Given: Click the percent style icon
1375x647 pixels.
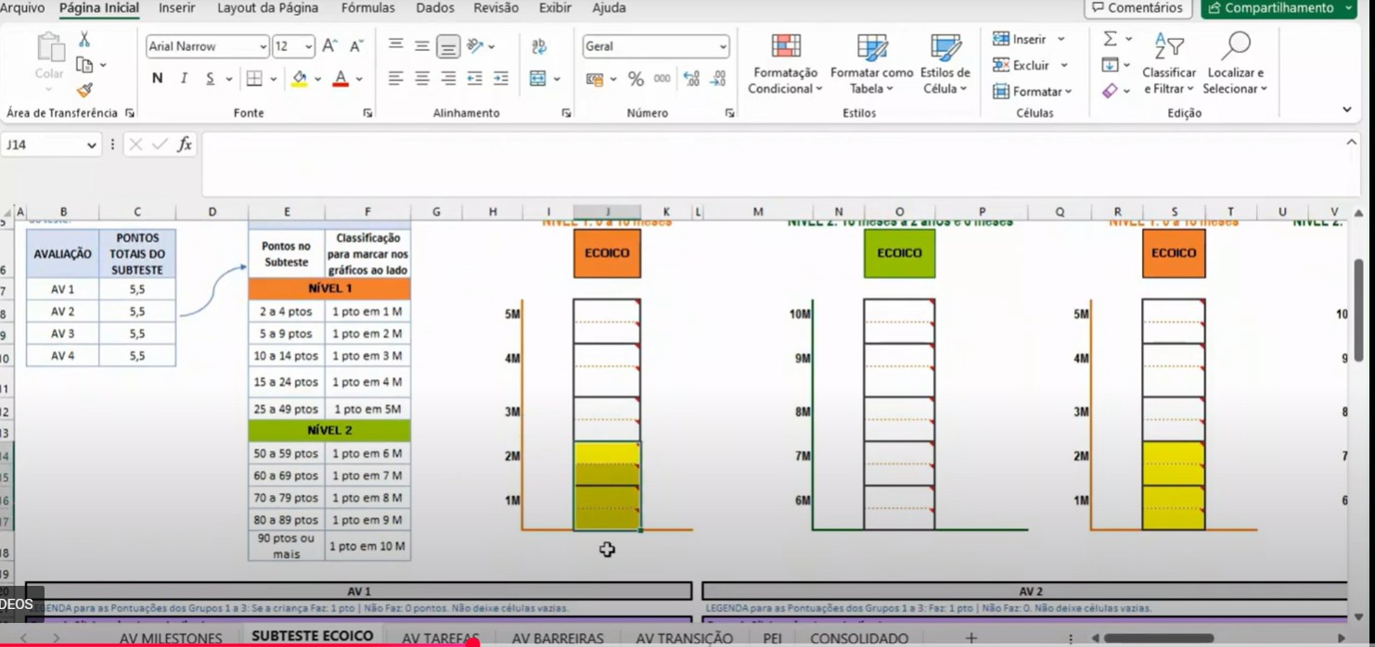Looking at the screenshot, I should pos(636,80).
